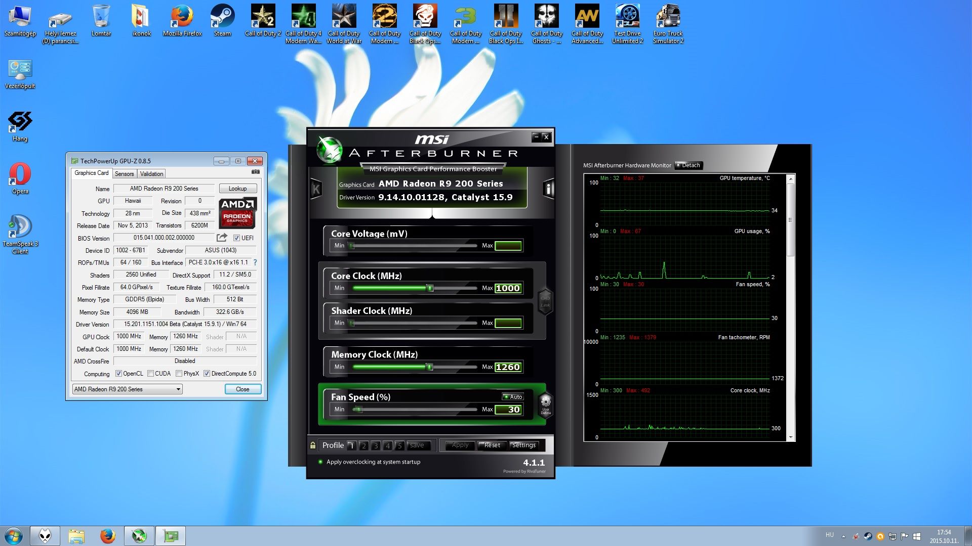Toggle Afterburner clock Link button

tap(545, 301)
